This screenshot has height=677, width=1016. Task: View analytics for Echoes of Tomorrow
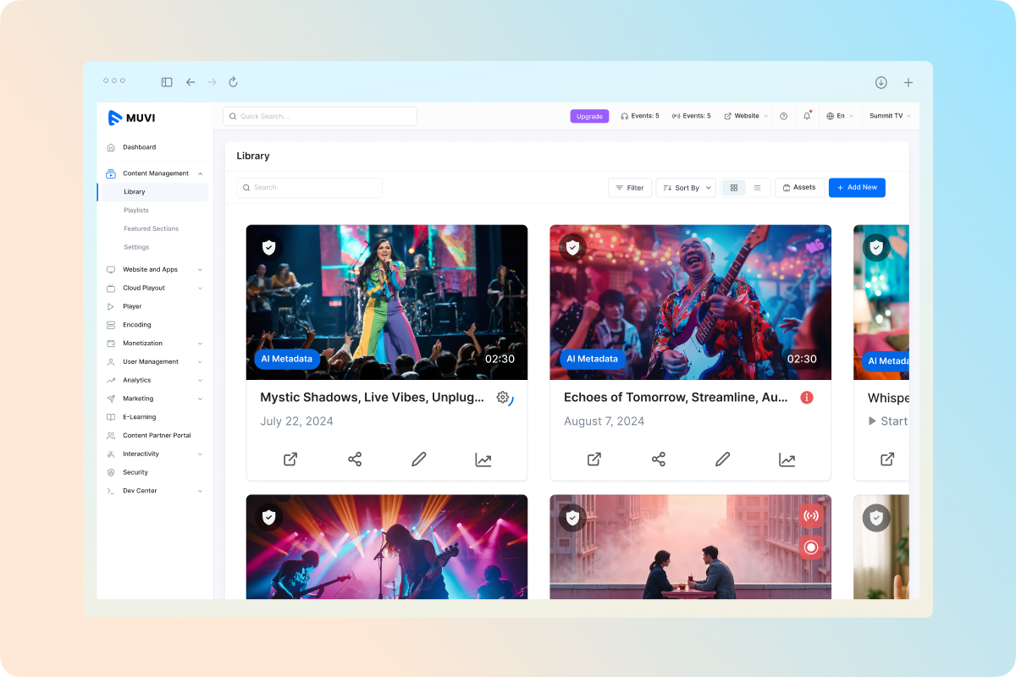tap(787, 460)
